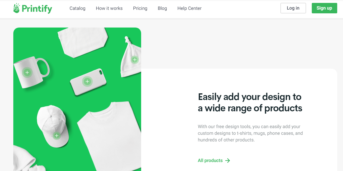Click the Log in button
The width and height of the screenshot is (343, 171).
click(293, 8)
